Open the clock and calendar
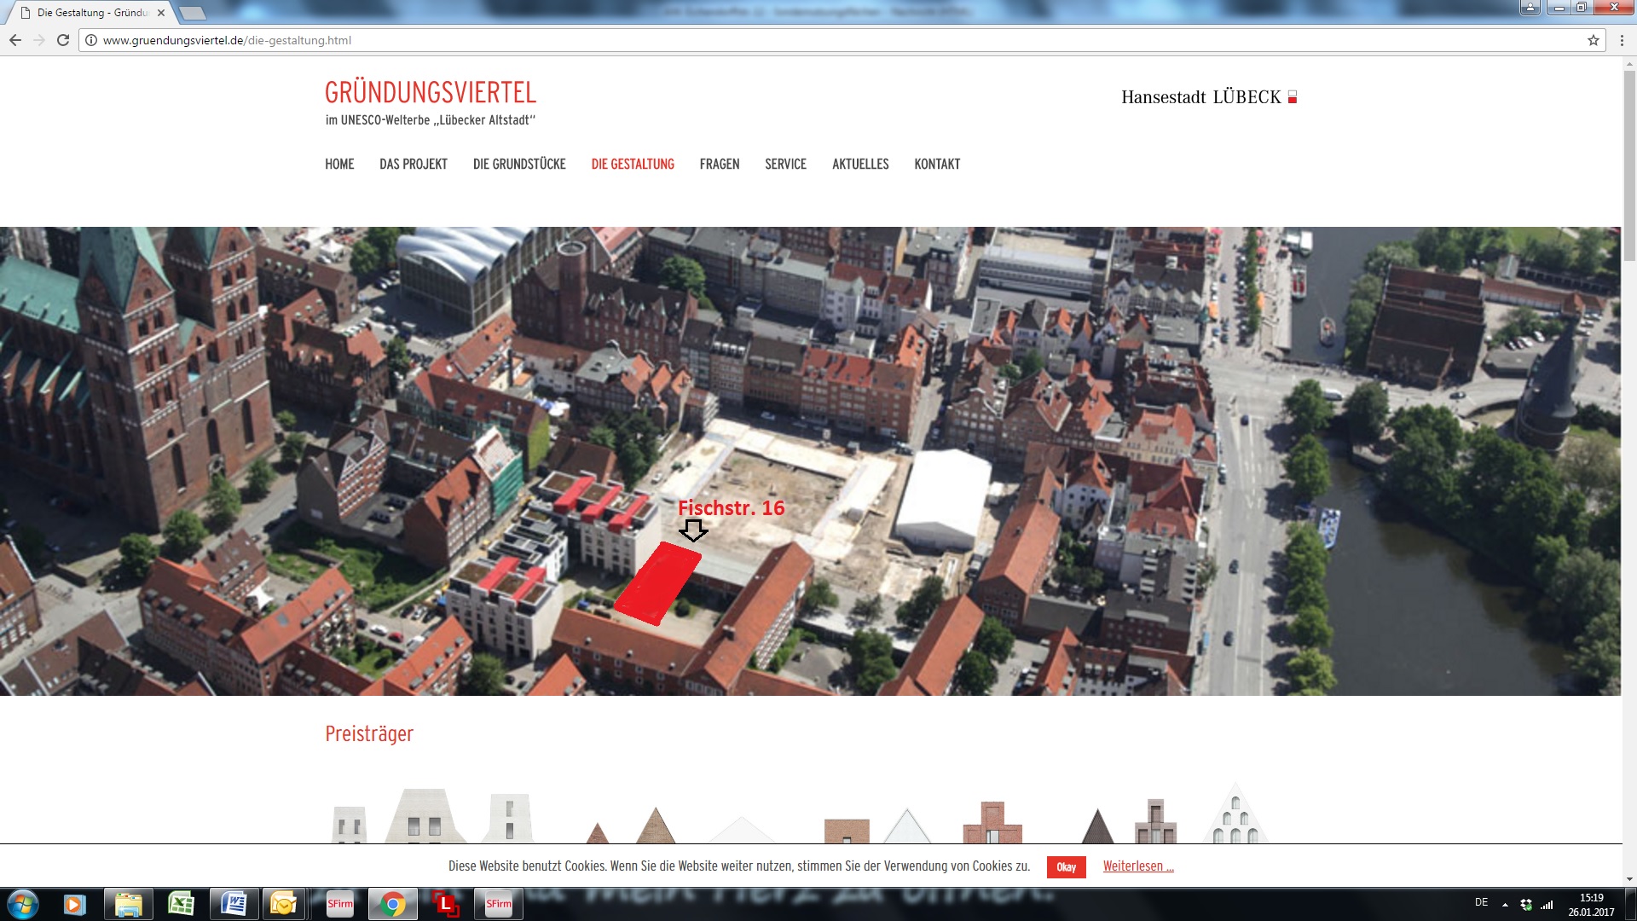1637x921 pixels. click(1591, 905)
